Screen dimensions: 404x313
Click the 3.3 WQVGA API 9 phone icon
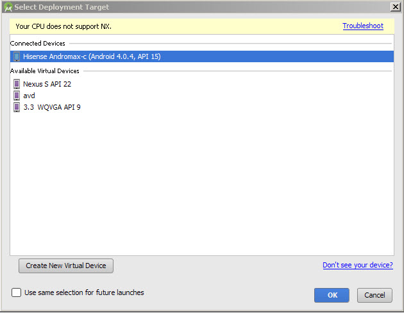[x=17, y=107]
